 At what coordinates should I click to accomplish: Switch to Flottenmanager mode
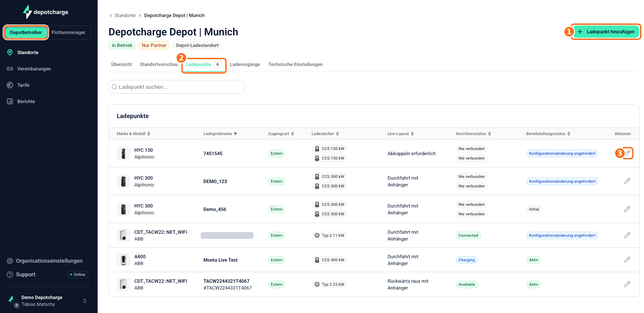pos(68,32)
